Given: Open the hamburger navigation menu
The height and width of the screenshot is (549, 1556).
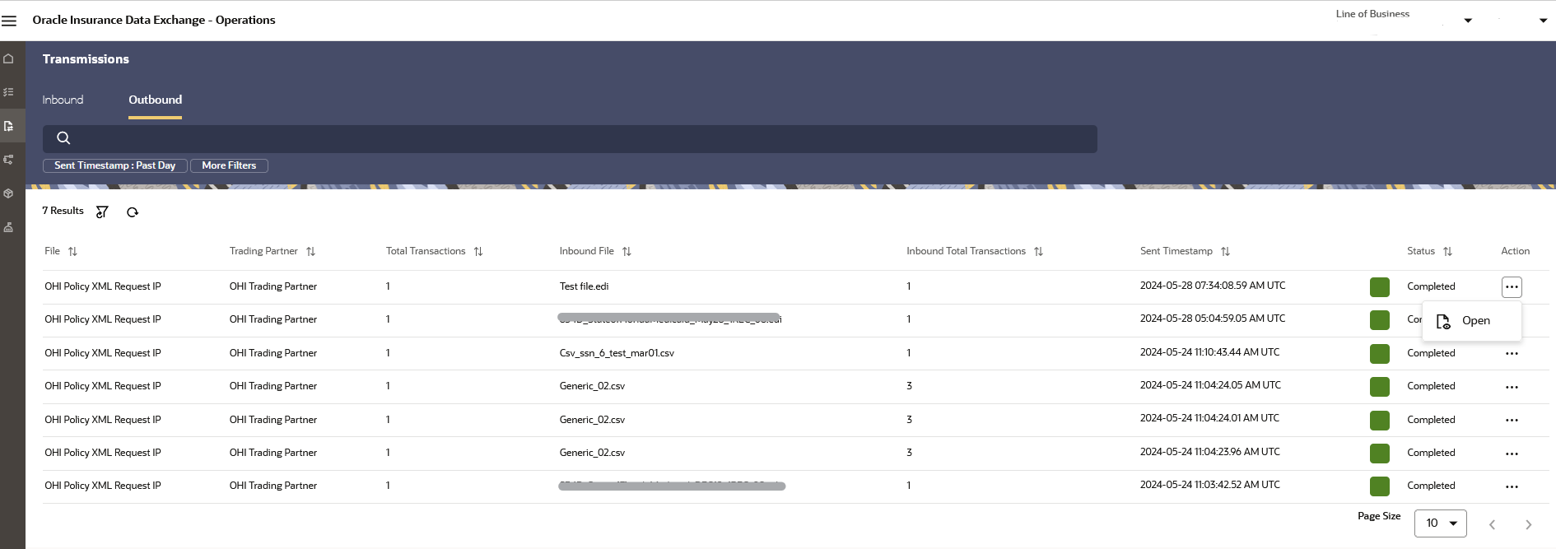Looking at the screenshot, I should pyautogui.click(x=9, y=21).
